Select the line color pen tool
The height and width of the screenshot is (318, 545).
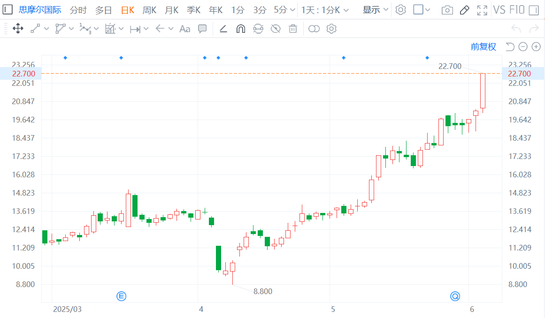click(x=223, y=29)
